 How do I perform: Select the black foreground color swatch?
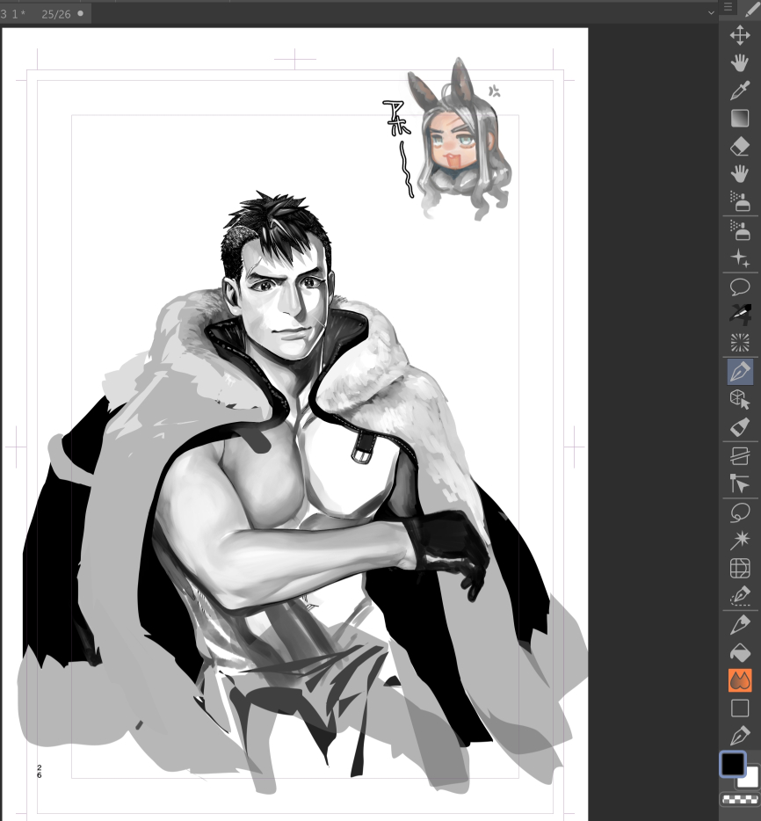732,764
